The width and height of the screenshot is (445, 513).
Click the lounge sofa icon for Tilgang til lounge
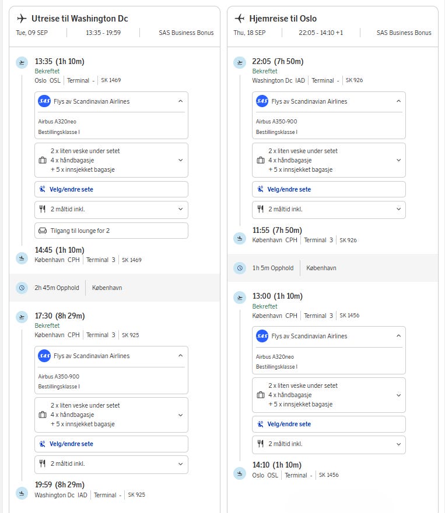click(42, 231)
